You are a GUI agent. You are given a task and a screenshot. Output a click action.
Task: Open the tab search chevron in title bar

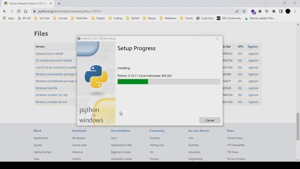tap(264, 3)
